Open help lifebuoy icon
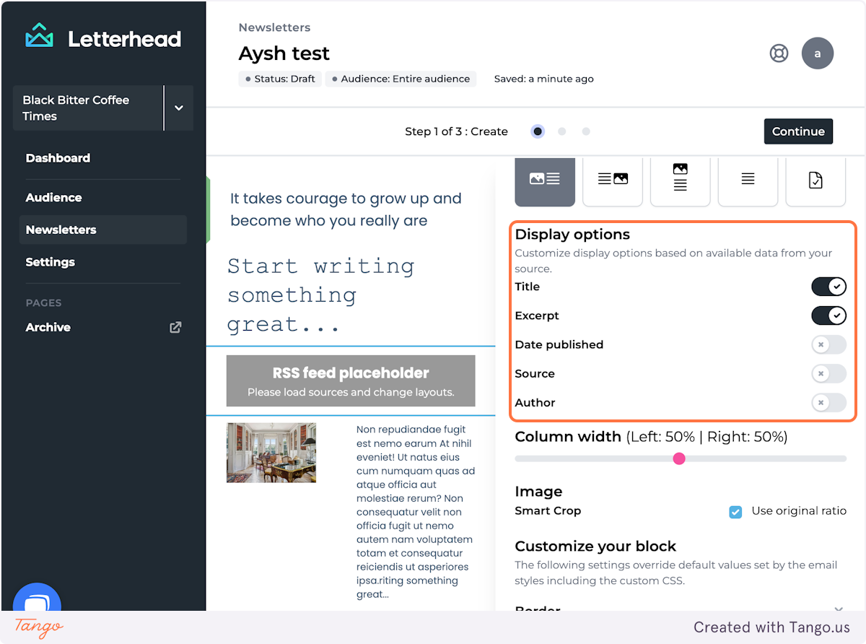 [x=779, y=53]
